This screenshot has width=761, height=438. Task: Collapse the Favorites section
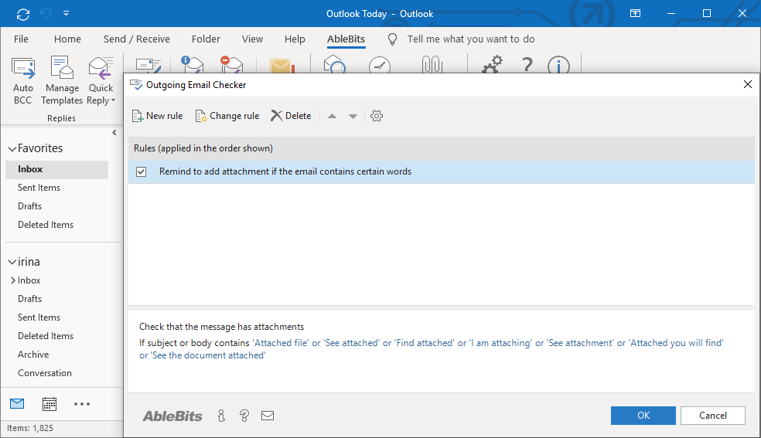pos(12,149)
